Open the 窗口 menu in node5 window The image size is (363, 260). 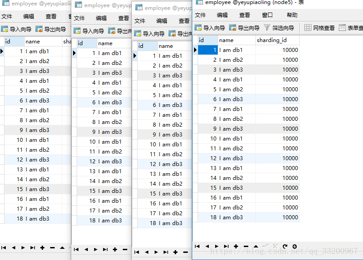[267, 15]
